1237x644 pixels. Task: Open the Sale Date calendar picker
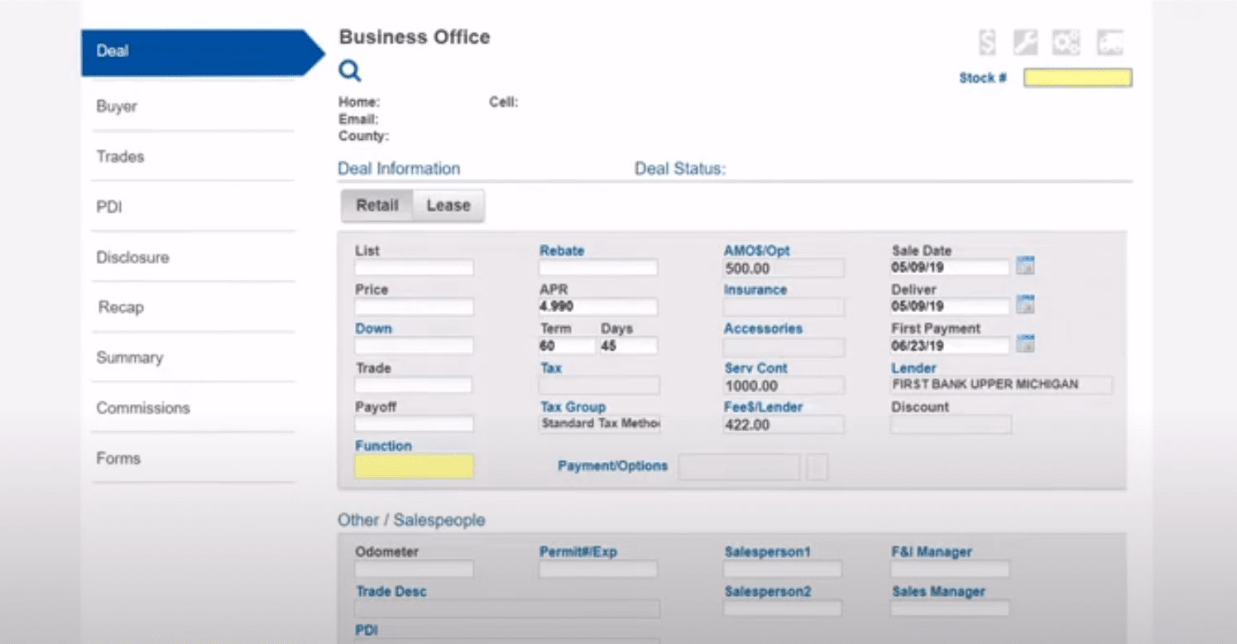coord(1025,266)
